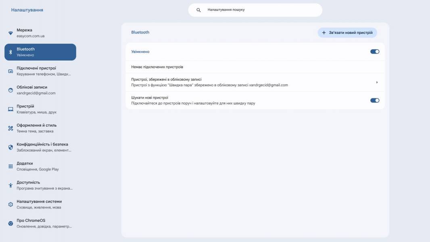Select the Мережа menu item
Screen dimensions: 430x242
pyautogui.click(x=40, y=33)
